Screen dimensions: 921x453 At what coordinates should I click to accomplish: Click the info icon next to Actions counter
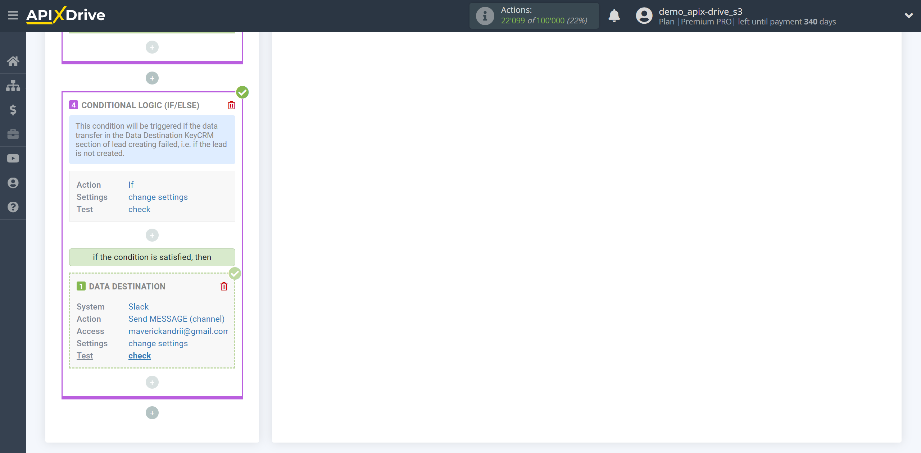[x=484, y=16]
